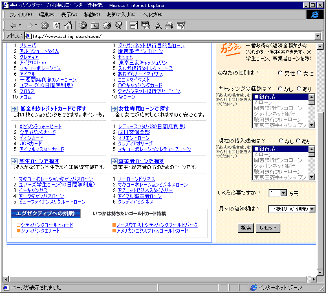
Task: Click the arrow icon beside 学生ローンで探す
Action: (x=14, y=161)
